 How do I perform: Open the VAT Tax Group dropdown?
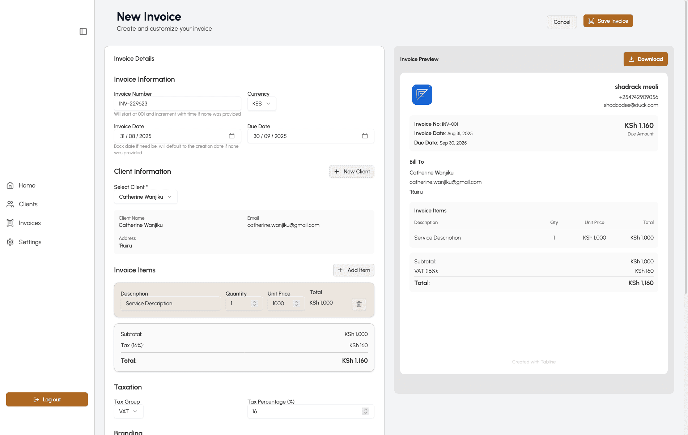(x=128, y=411)
